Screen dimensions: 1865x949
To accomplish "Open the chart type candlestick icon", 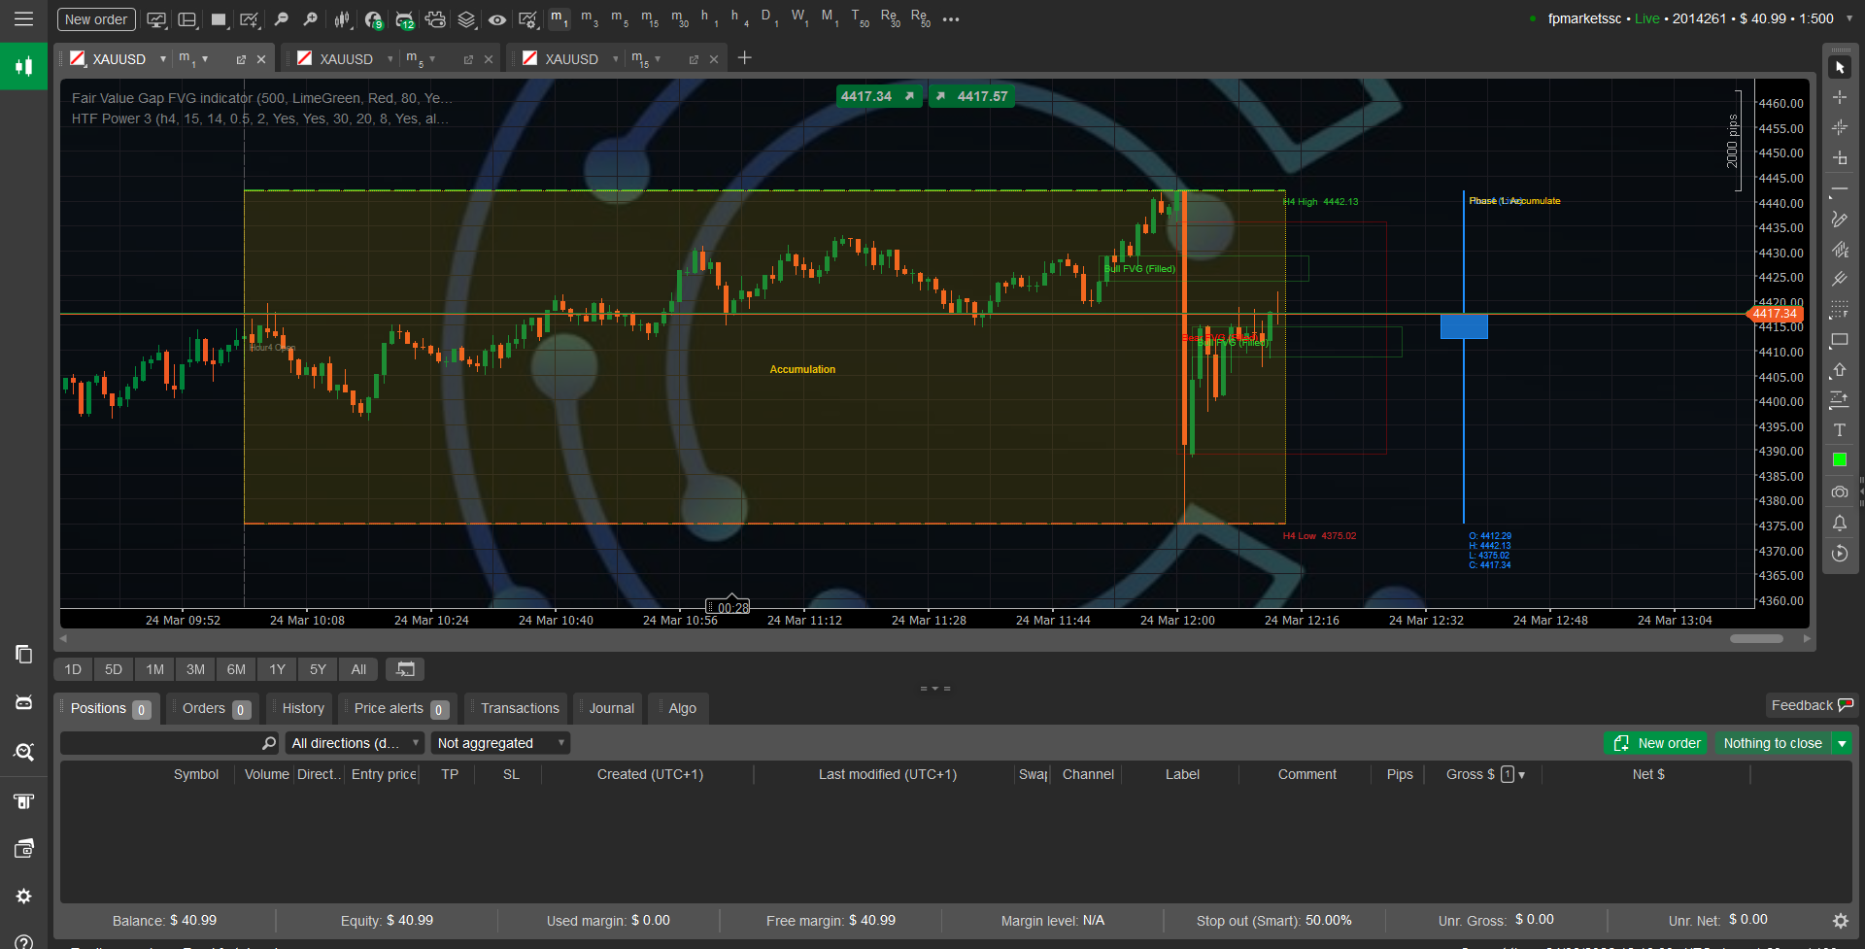I will [x=342, y=19].
